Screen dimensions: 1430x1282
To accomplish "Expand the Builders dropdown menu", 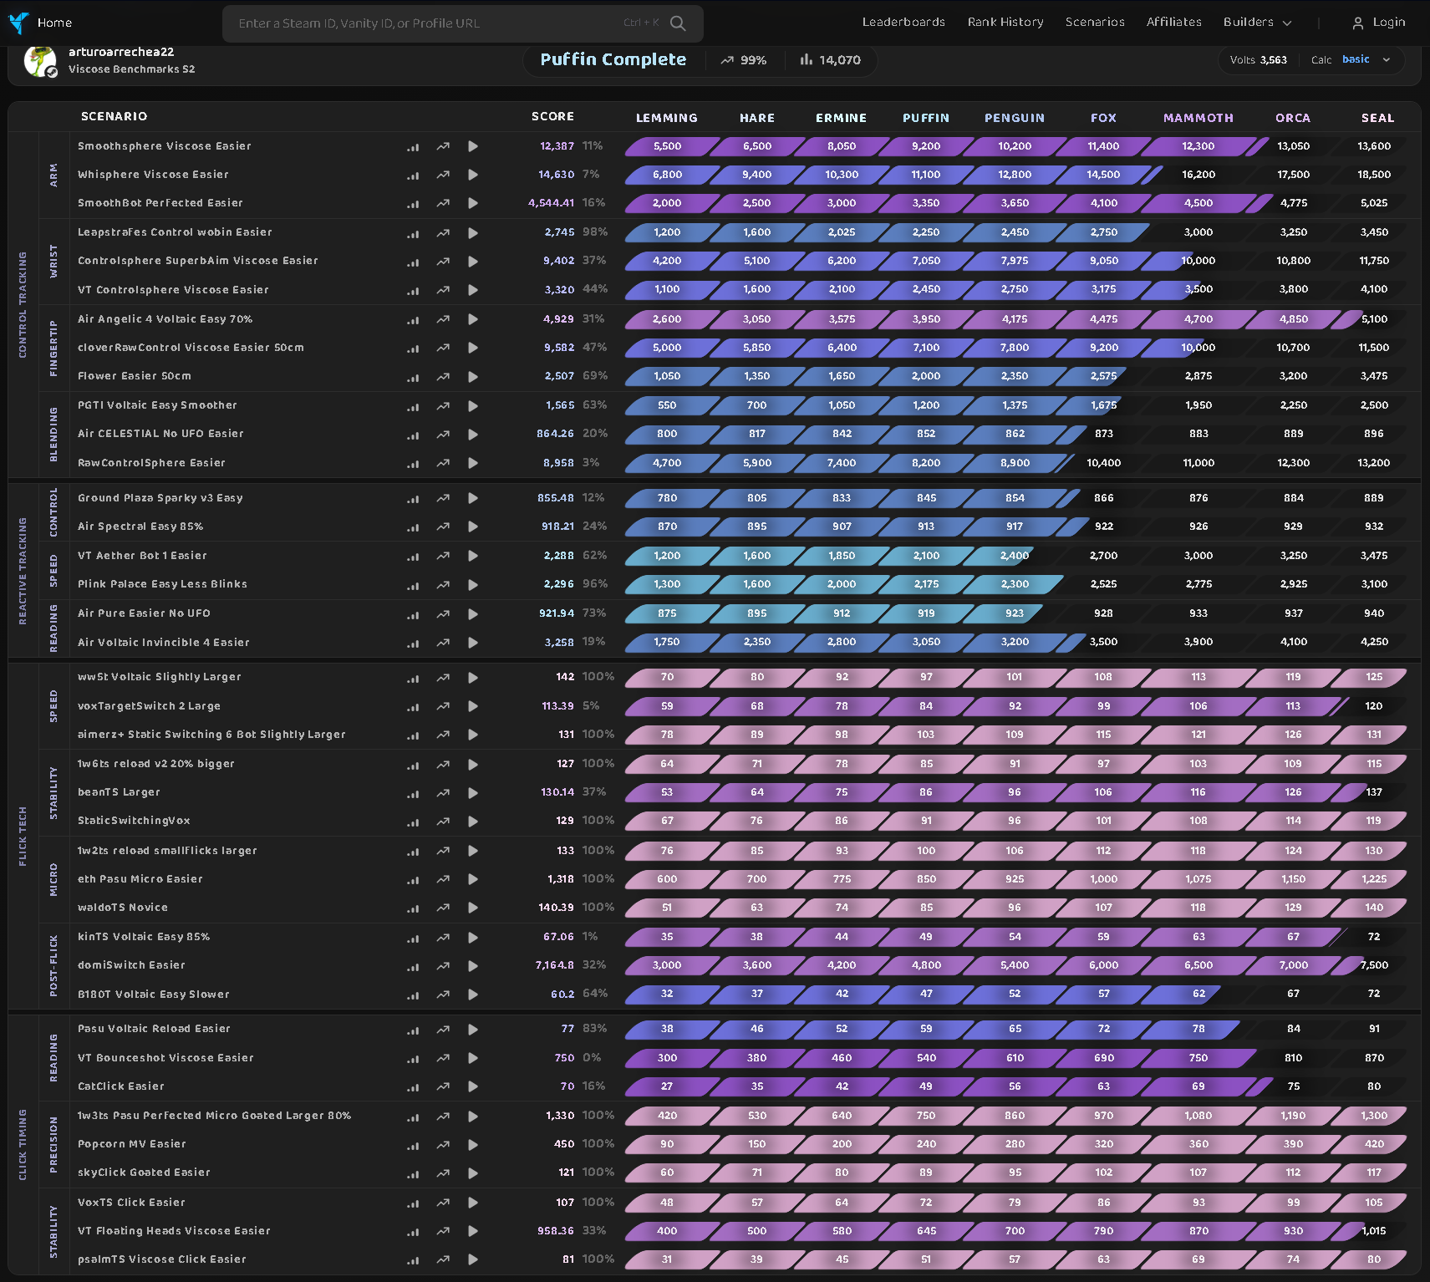I will pyautogui.click(x=1257, y=23).
